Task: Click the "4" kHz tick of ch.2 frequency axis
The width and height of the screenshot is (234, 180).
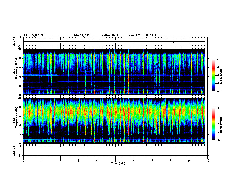Action: (21, 125)
